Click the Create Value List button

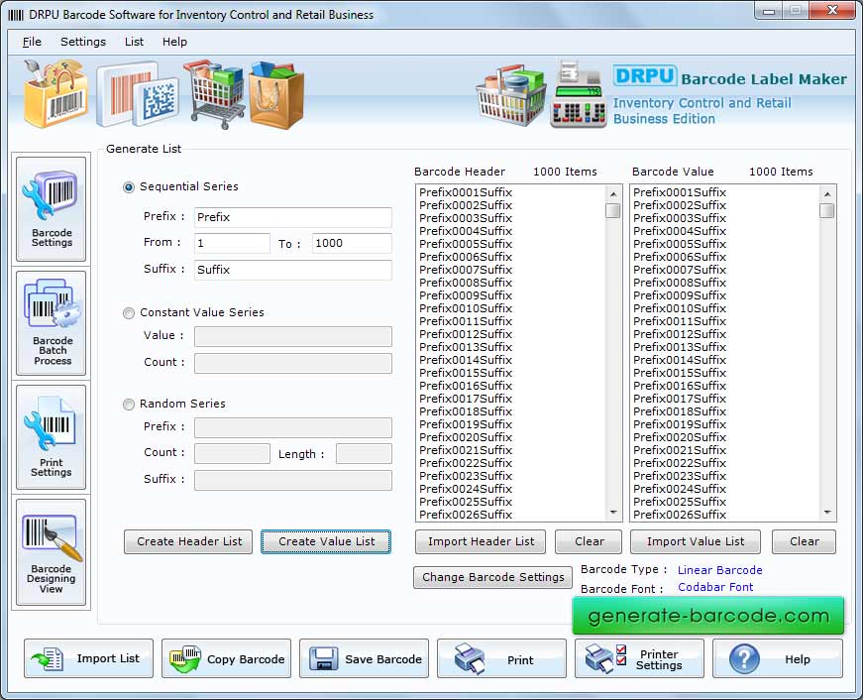[x=326, y=541]
